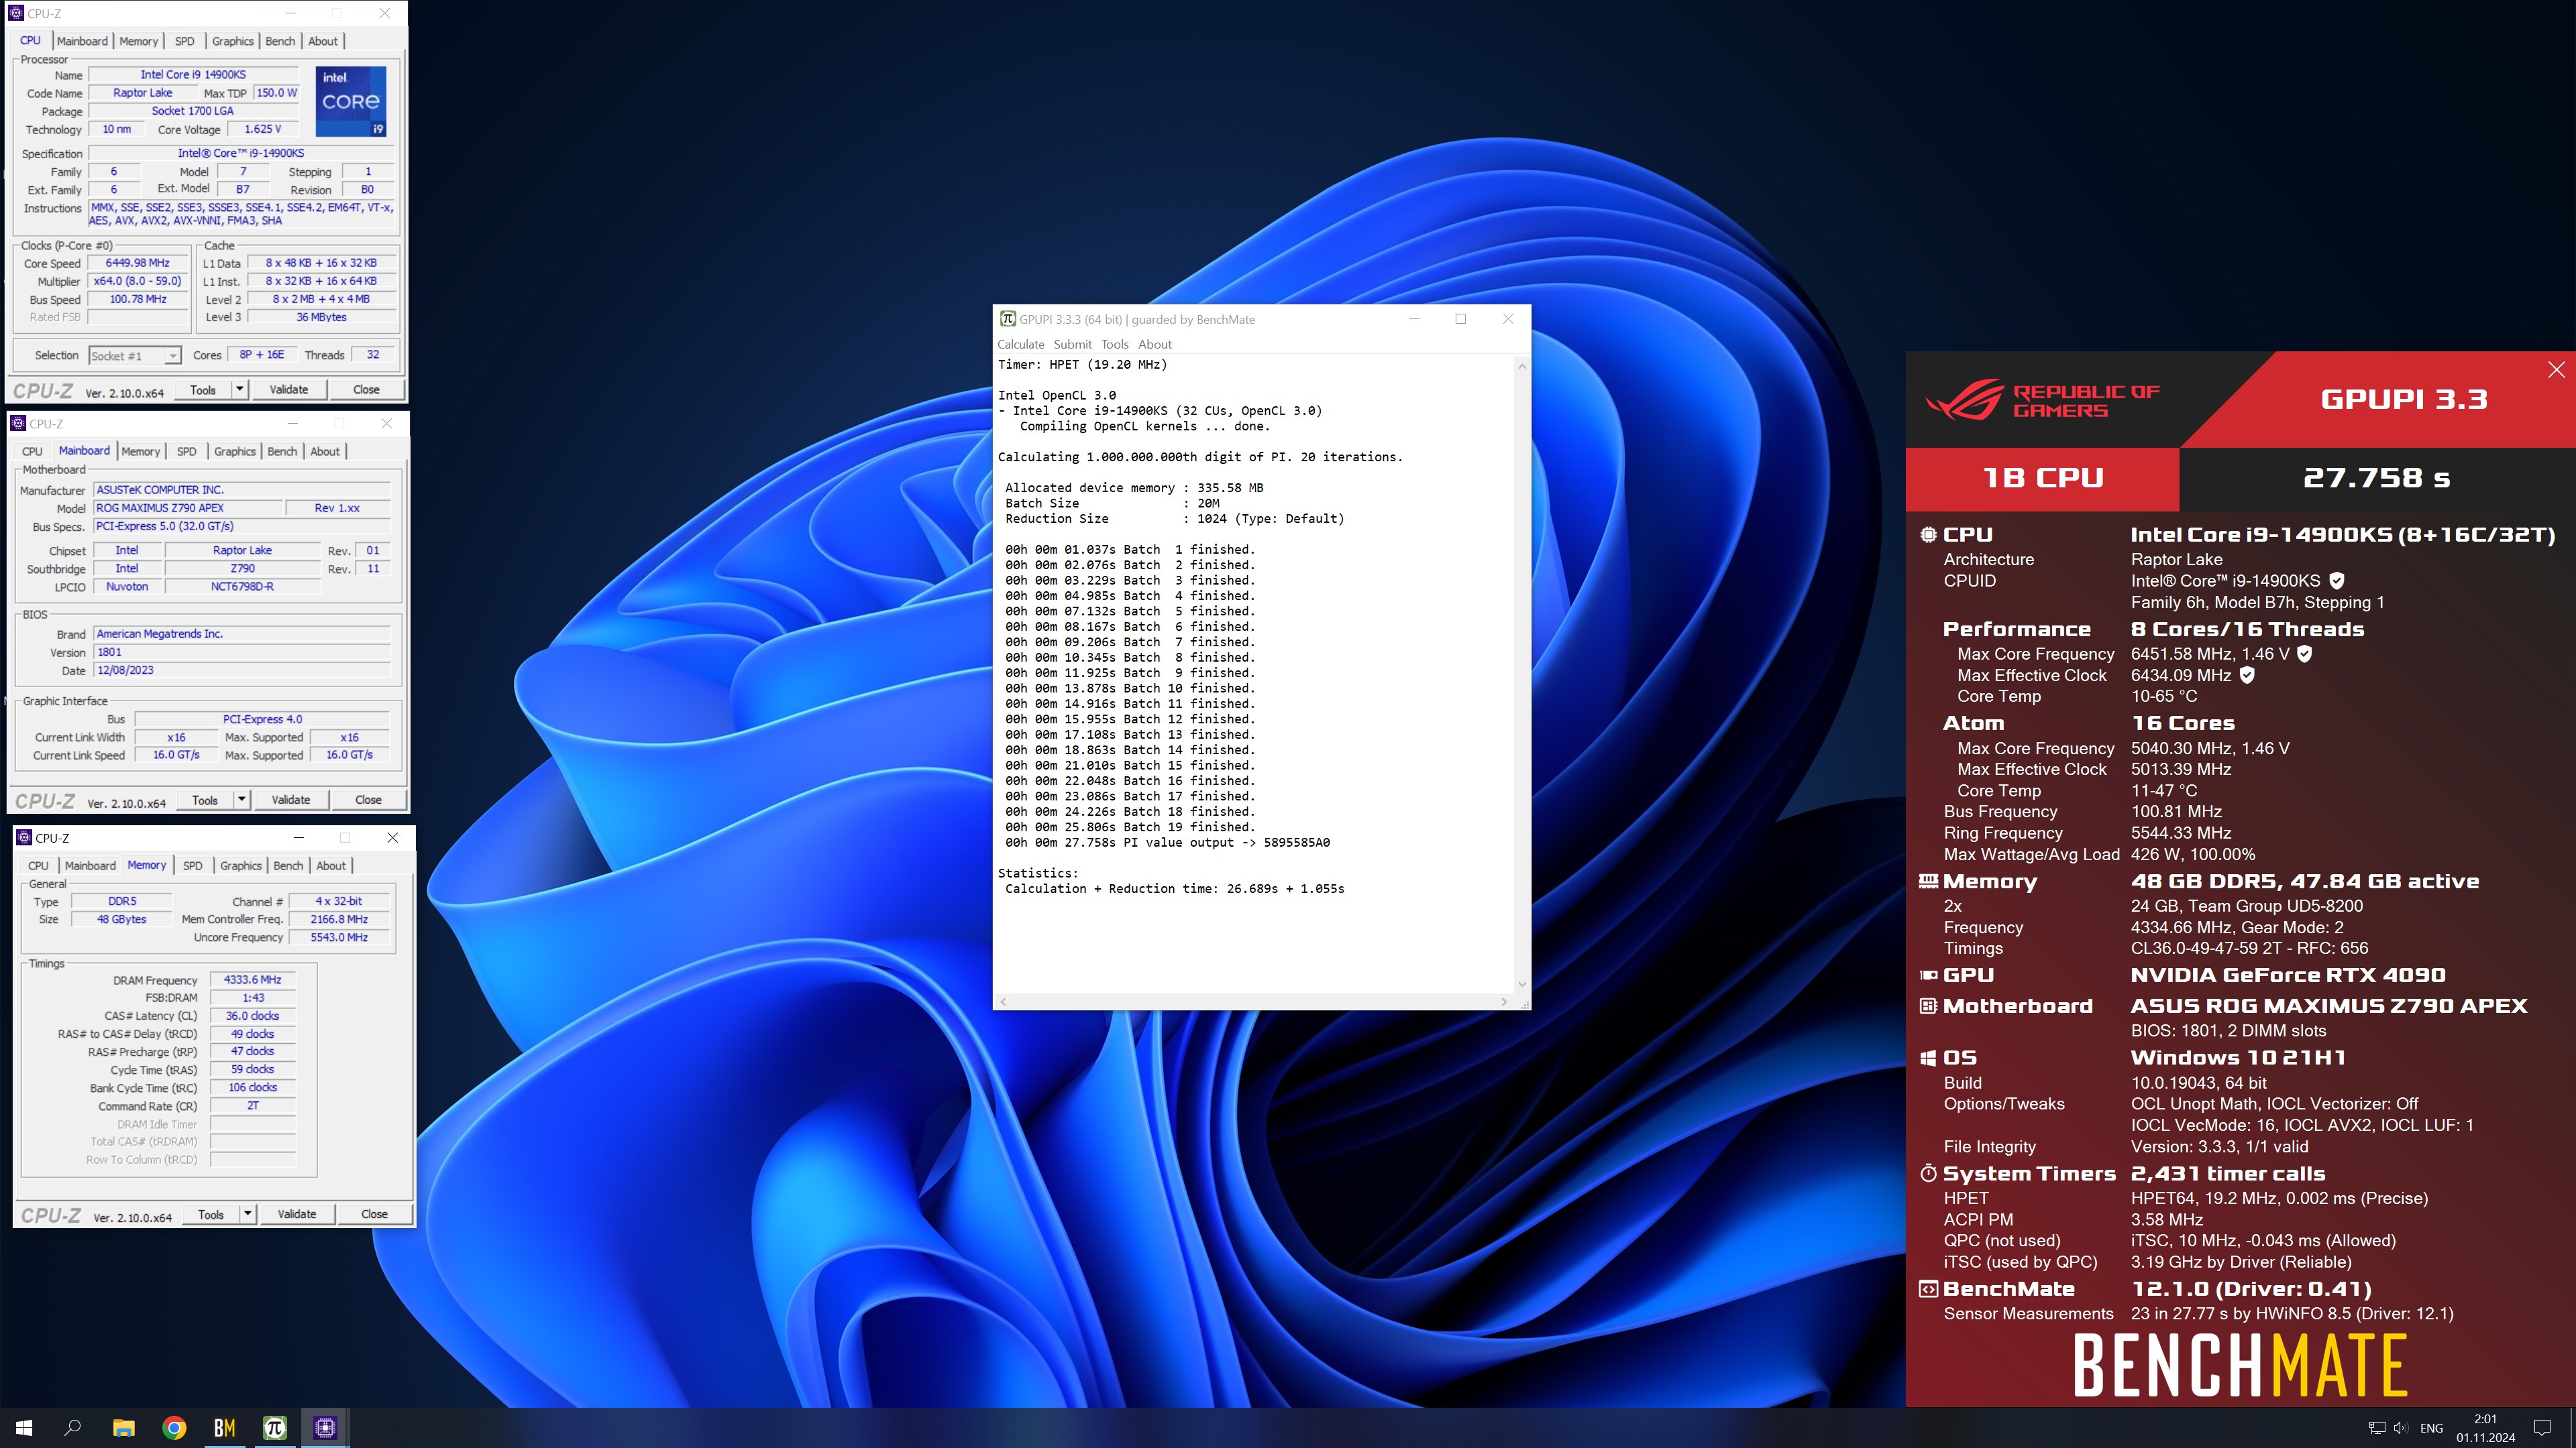
Task: Click ENG language indicator in tray
Action: pyautogui.click(x=2431, y=1428)
